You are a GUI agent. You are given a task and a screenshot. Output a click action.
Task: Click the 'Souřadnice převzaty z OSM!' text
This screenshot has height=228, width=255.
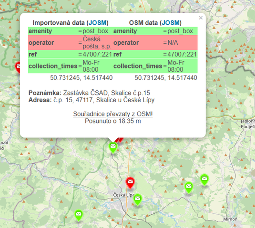(x=112, y=114)
